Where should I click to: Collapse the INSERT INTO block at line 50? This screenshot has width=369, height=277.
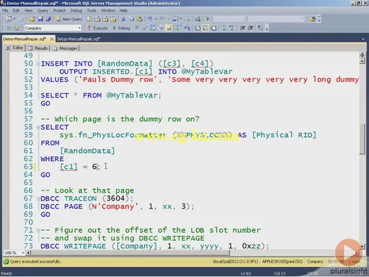pyautogui.click(x=38, y=64)
